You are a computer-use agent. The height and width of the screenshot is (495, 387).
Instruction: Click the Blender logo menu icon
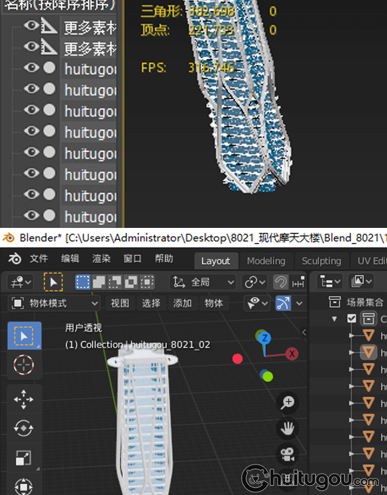pyautogui.click(x=15, y=260)
